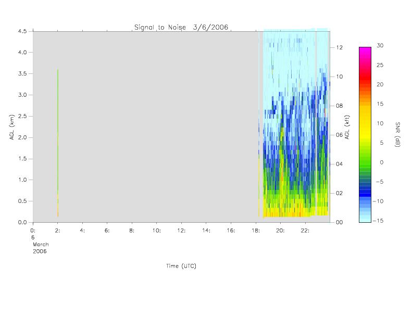Click the '-15' colorbar value
Screen dimensions: 412x318
[378, 221]
